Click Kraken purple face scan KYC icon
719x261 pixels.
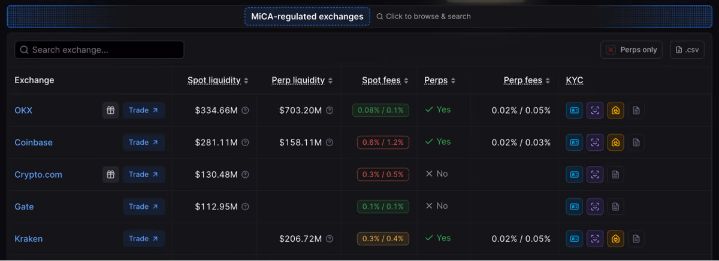pyautogui.click(x=595, y=239)
